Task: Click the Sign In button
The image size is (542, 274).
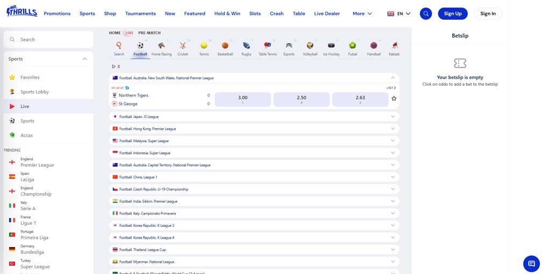Action: [488, 14]
